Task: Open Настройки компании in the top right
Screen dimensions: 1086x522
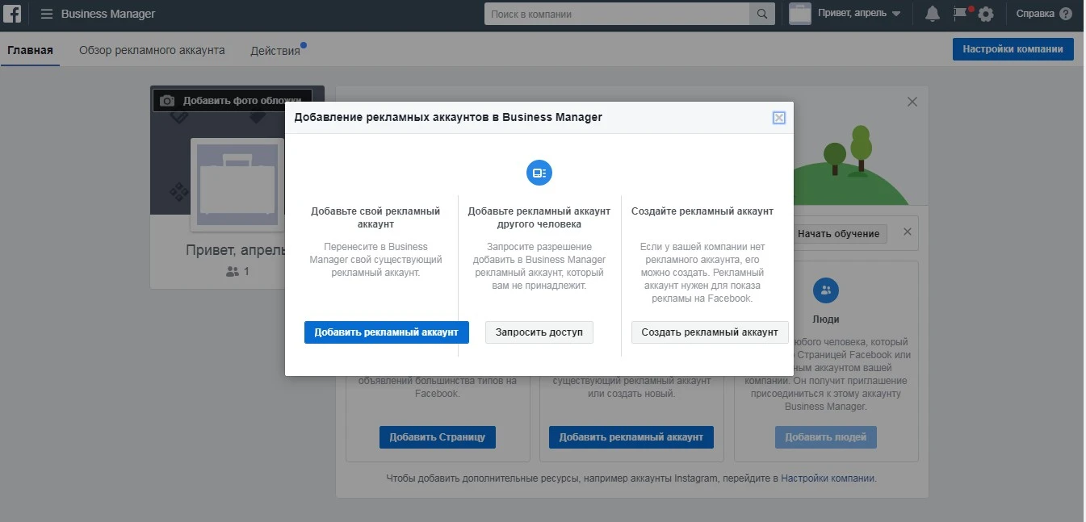Action: tap(1013, 49)
